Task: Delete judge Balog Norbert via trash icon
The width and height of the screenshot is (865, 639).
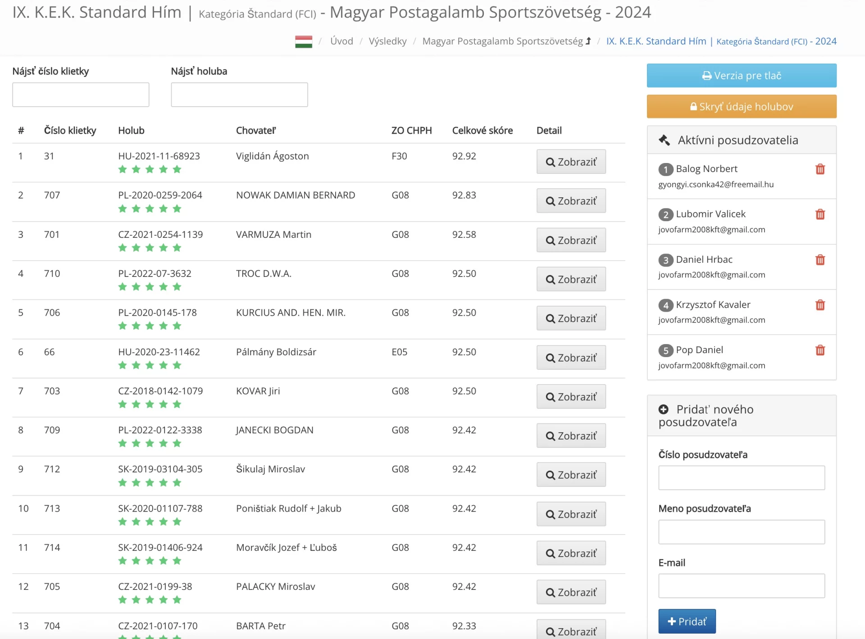Action: click(x=820, y=169)
